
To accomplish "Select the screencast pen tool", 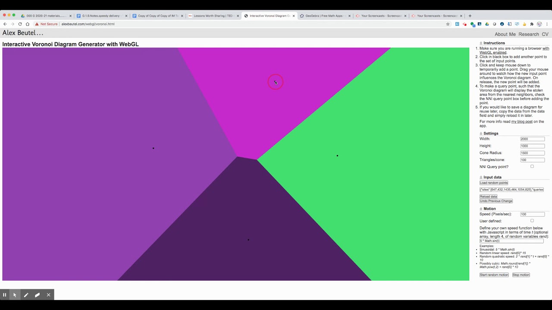I will click(x=26, y=295).
